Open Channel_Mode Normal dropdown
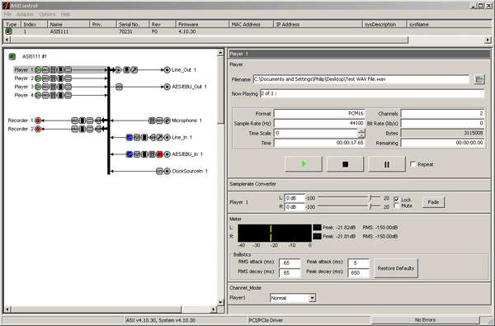 [x=312, y=298]
